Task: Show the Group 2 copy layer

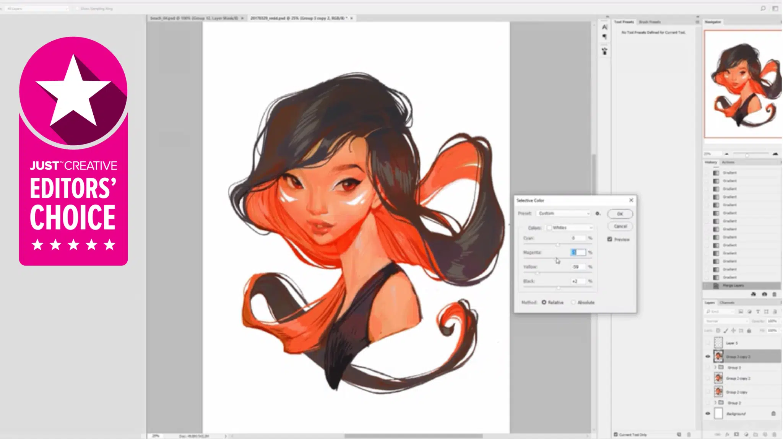Action: pos(708,392)
